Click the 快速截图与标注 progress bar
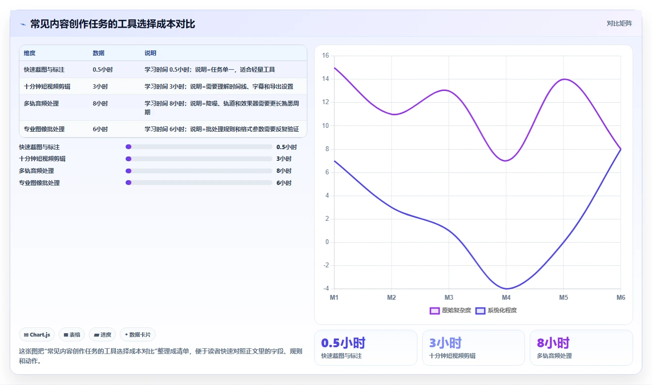The image size is (652, 385). coord(199,147)
